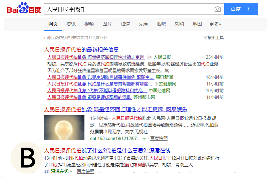Open 人民日报评代拍的最新相关信息 heading link
Screen dimensions: 267x178
81,49
